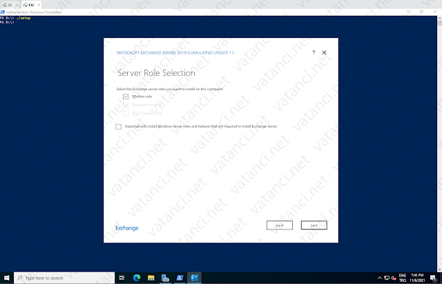Toggle the disabled Management tools checkbox
442x284 pixels.
[x=126, y=105]
